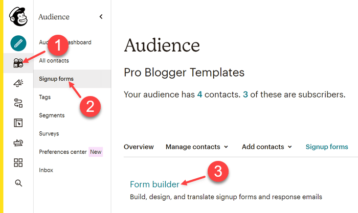The width and height of the screenshot is (358, 213).
Task: Open the Audience icon in sidebar
Action: pos(18,63)
